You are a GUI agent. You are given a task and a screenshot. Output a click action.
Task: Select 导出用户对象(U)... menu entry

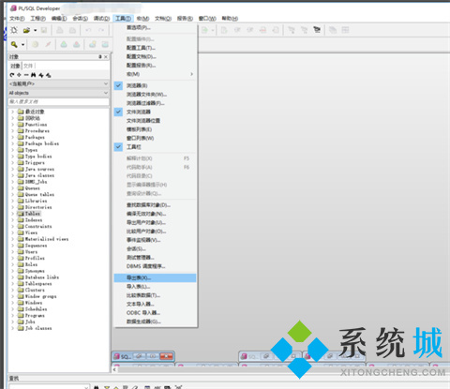[x=155, y=222]
